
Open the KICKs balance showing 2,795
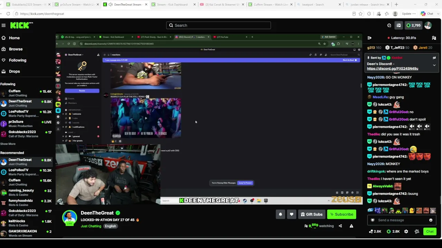413,25
